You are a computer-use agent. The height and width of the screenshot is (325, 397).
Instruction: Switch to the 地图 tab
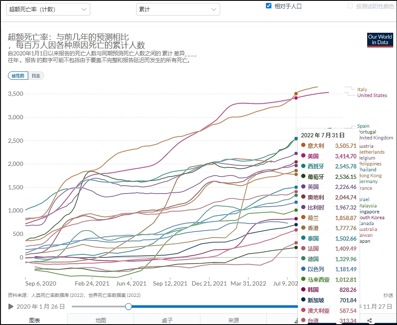101,320
